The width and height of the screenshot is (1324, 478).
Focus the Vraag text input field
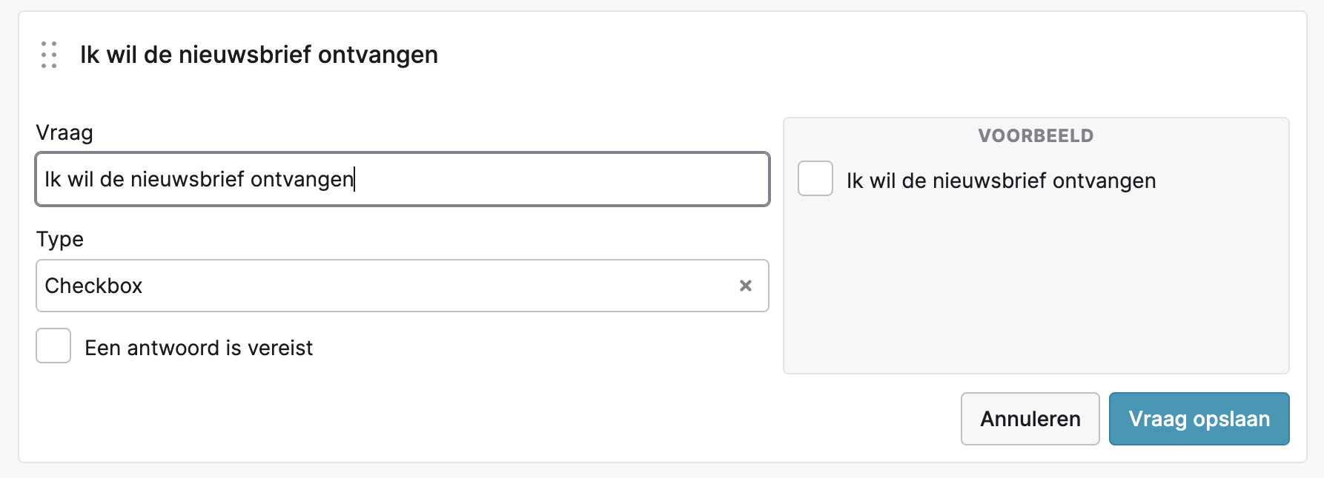click(403, 179)
